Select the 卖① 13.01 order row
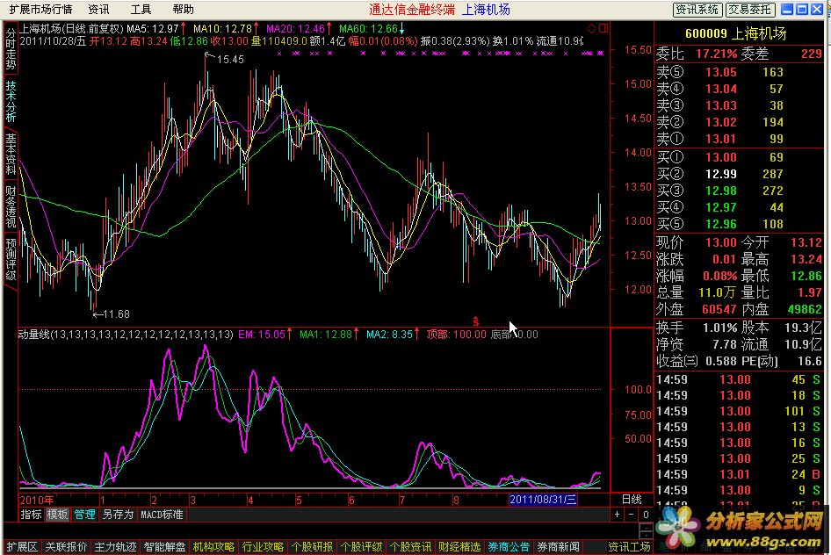 click(739, 139)
